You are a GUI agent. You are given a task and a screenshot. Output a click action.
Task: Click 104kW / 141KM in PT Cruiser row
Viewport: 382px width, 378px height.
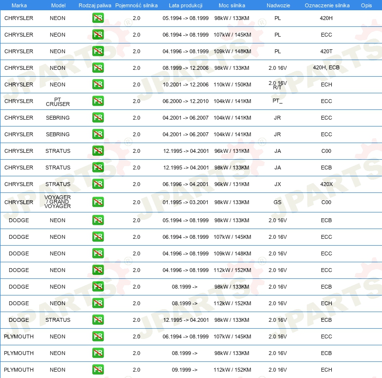click(232, 101)
